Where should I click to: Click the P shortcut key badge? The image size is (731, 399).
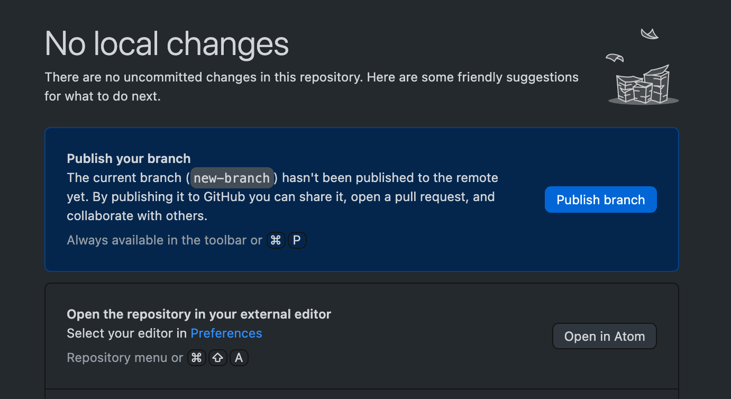tap(297, 240)
